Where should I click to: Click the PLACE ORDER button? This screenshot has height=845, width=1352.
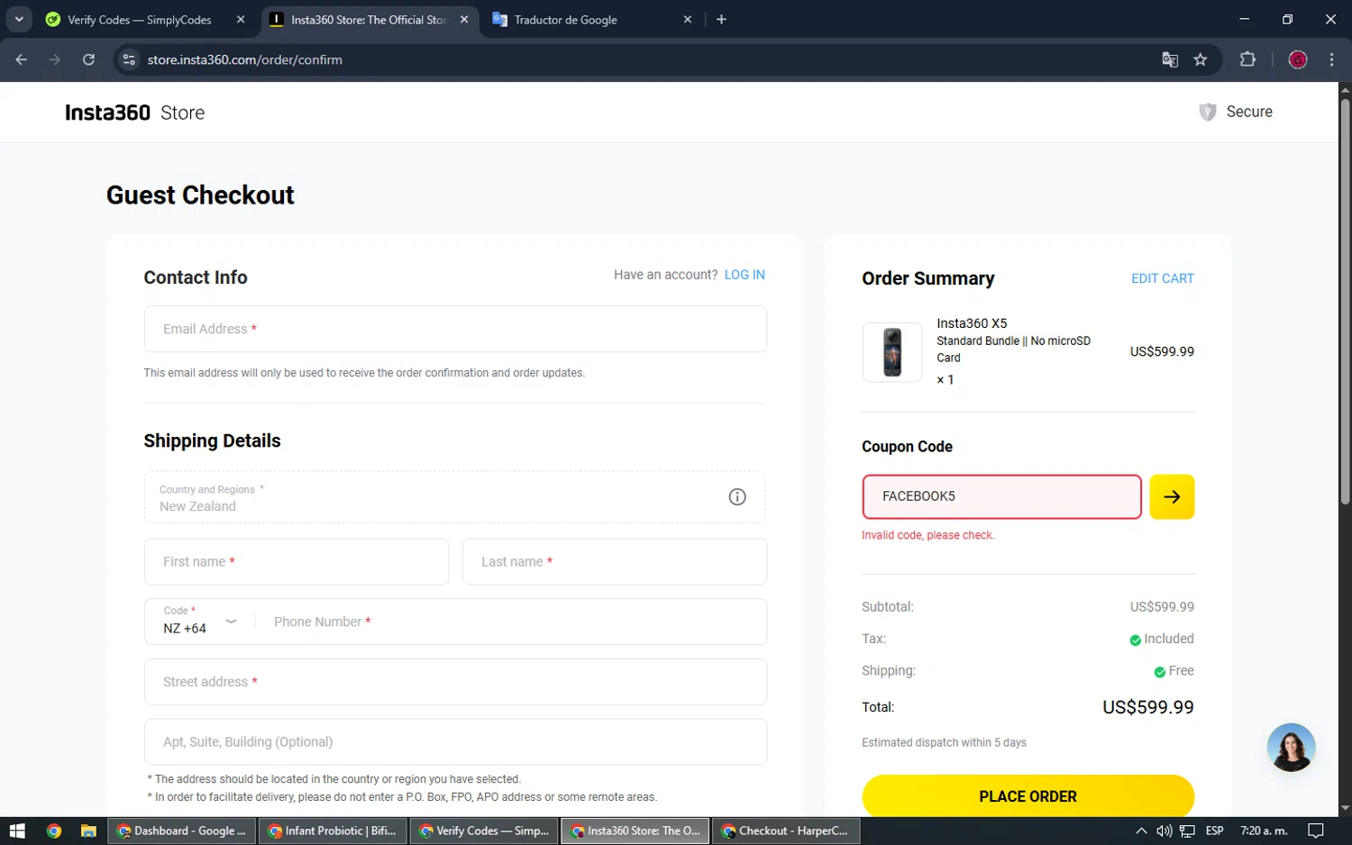[x=1028, y=796]
